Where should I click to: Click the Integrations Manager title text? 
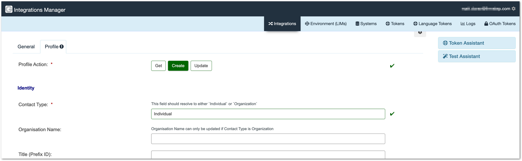click(x=40, y=10)
